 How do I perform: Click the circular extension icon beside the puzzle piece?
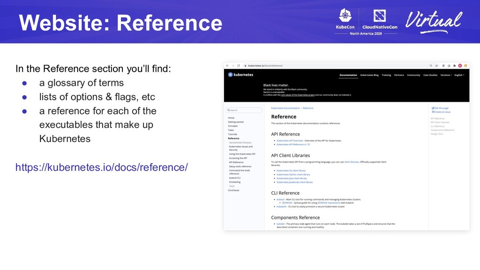tap(449, 66)
